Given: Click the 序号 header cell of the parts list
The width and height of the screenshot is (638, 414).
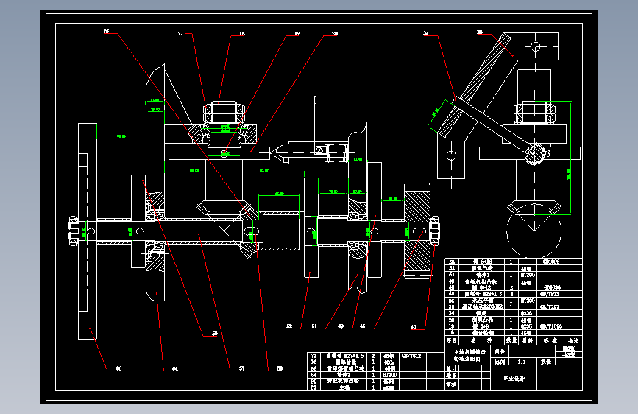Looking at the screenshot, I should tap(452, 340).
